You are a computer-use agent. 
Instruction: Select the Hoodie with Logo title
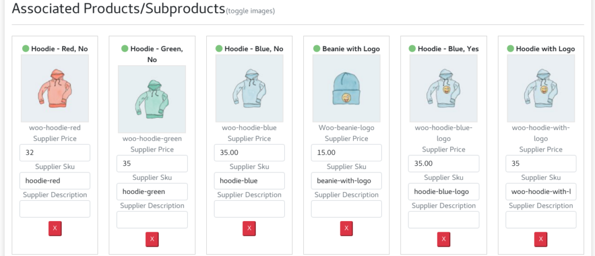tap(545, 49)
